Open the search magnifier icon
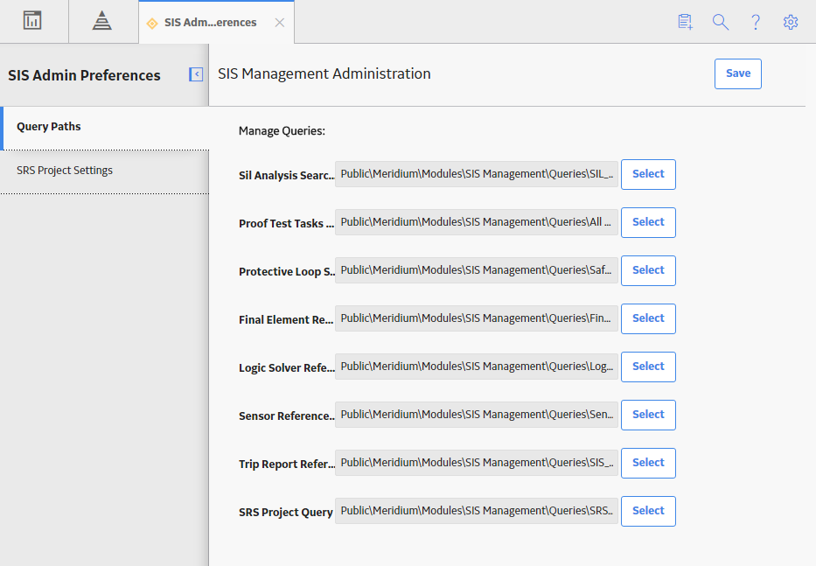This screenshot has height=566, width=816. pos(721,22)
